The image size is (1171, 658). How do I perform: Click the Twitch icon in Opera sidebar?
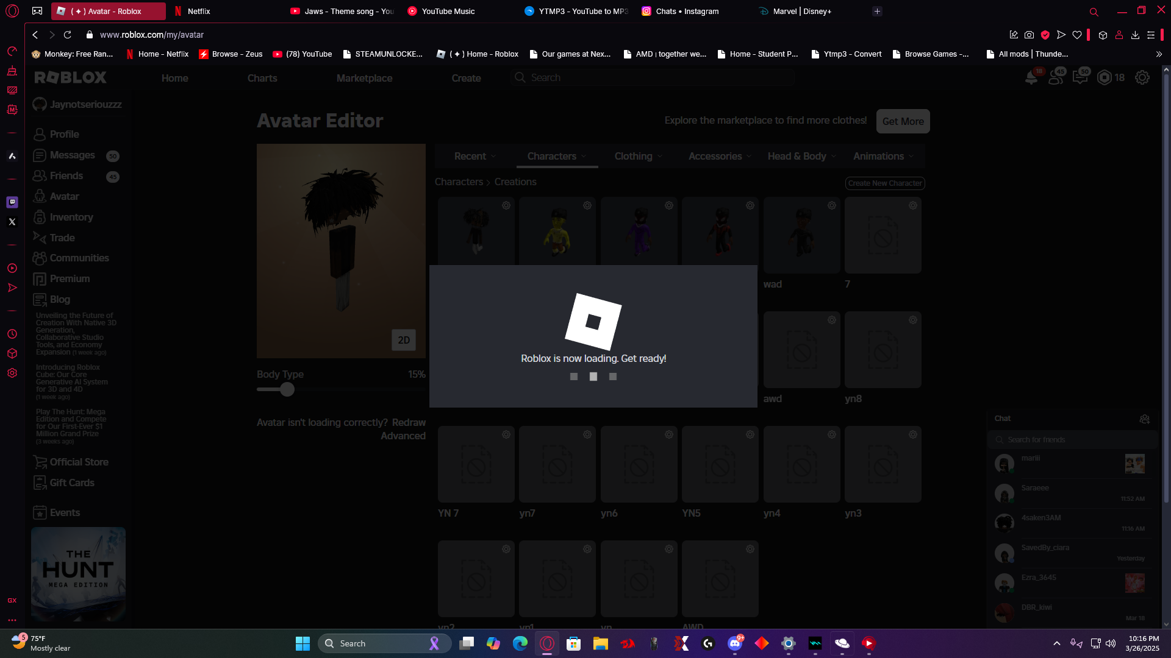pyautogui.click(x=12, y=202)
